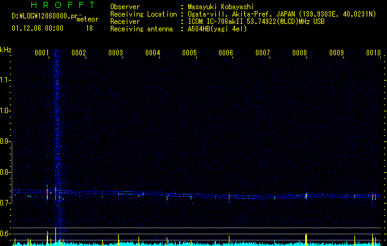Click the 0.9 kHz axis tick label
The width and height of the screenshot is (387, 246).
point(5,141)
